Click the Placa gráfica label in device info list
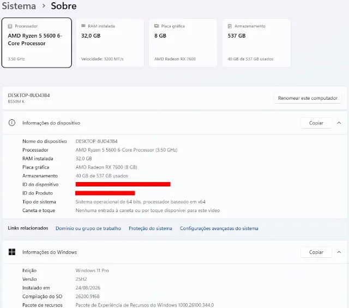Screen dimensions: 349x308 [x=35, y=167]
